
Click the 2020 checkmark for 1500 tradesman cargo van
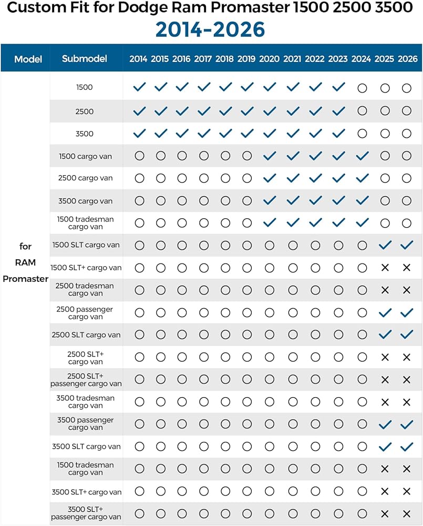click(270, 222)
